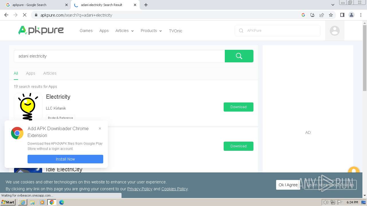The width and height of the screenshot is (367, 206).
Task: Open the Electricity app title link
Action: (58, 97)
